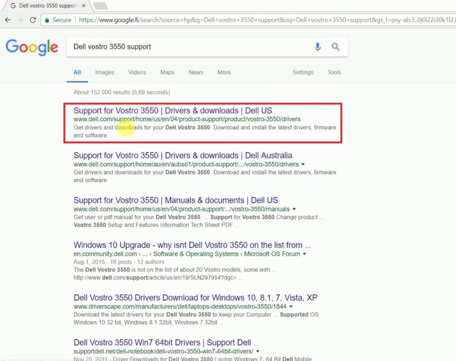The height and width of the screenshot is (361, 456).
Task: Open the Drivers & downloads Dell US result
Action: (x=173, y=110)
